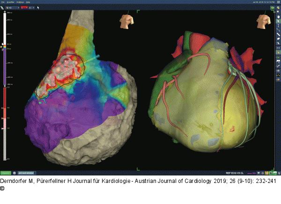This screenshot has height=204, width=281.
Task: Click the topmost yellow icon in right toolbar
Action: (x=278, y=8)
